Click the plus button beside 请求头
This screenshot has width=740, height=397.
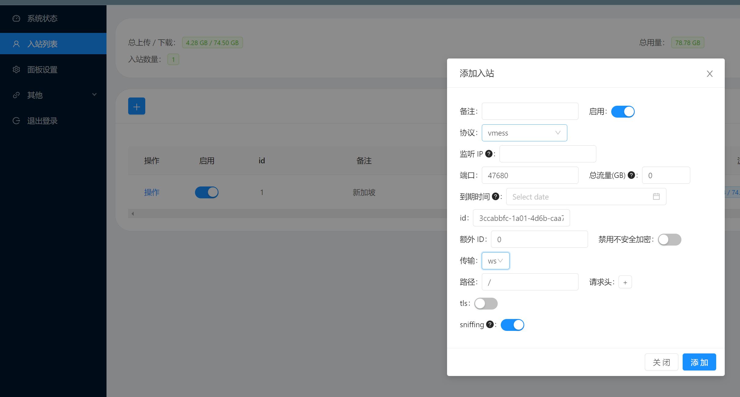tap(625, 282)
